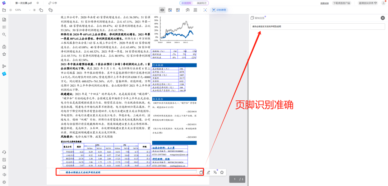Open the file folder icon in toolbar
Screen dimensions: 388x186
click(x=4, y=10)
